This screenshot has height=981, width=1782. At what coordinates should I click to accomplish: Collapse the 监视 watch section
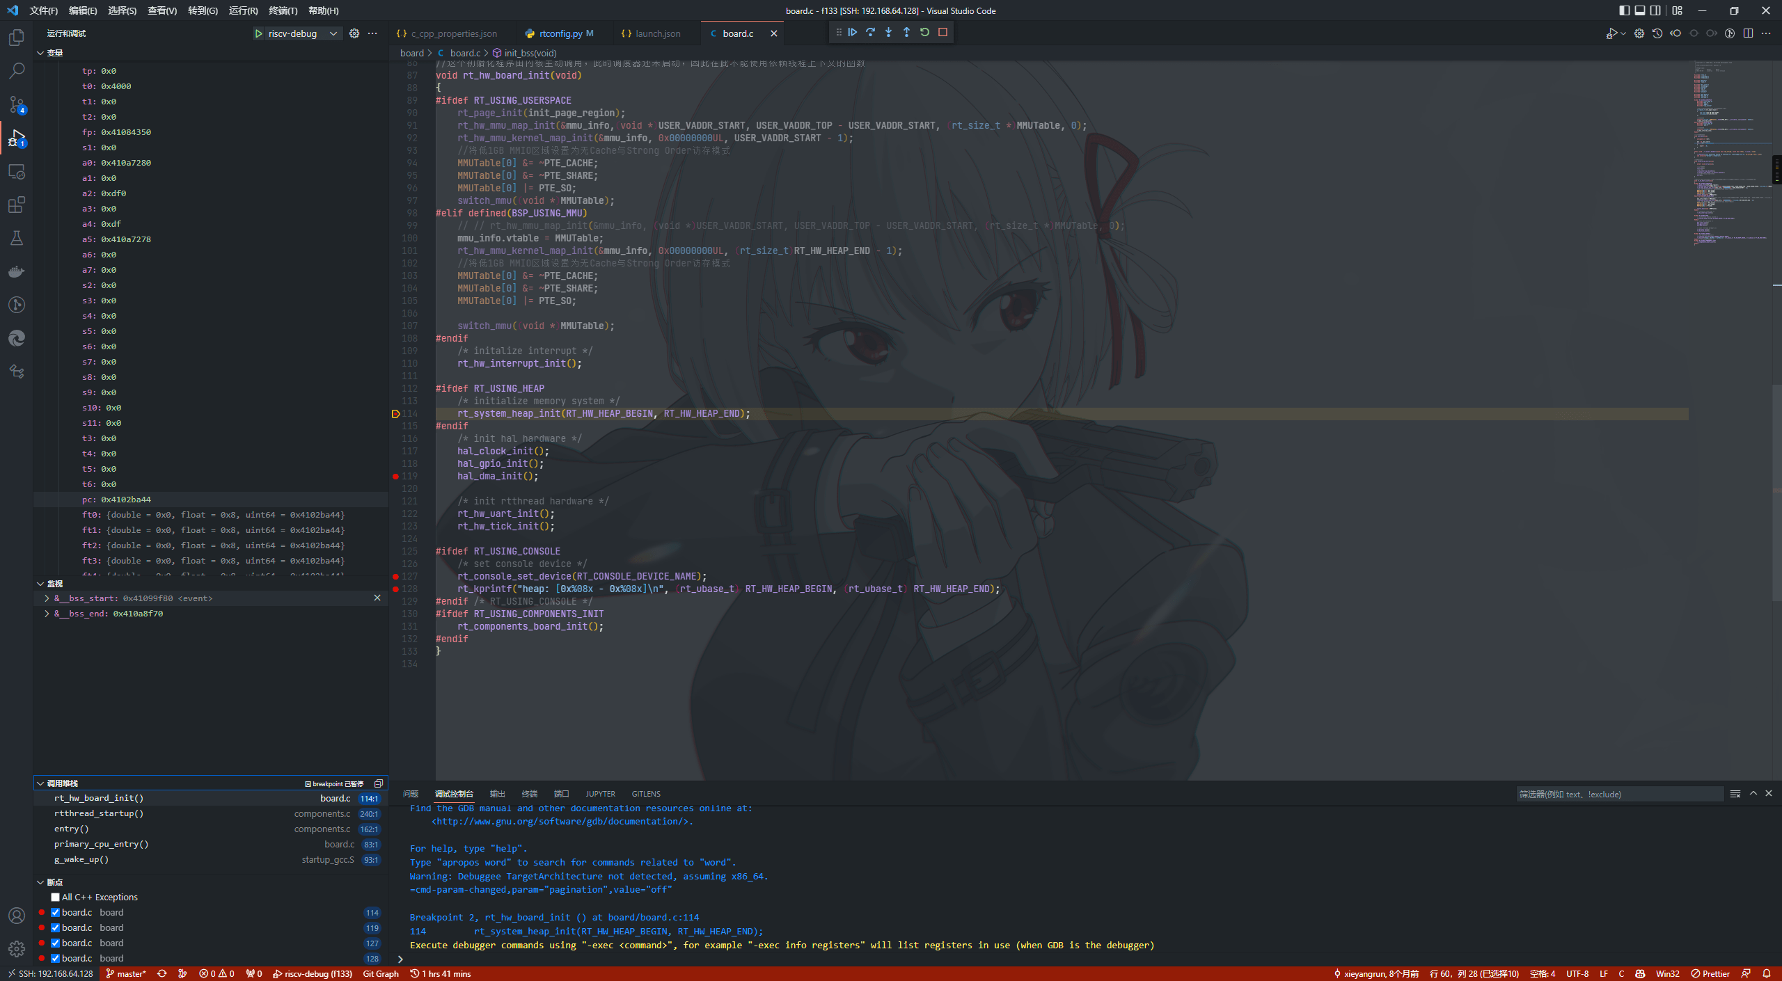[40, 584]
